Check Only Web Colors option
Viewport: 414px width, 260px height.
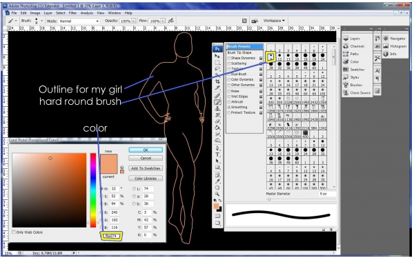click(14, 232)
